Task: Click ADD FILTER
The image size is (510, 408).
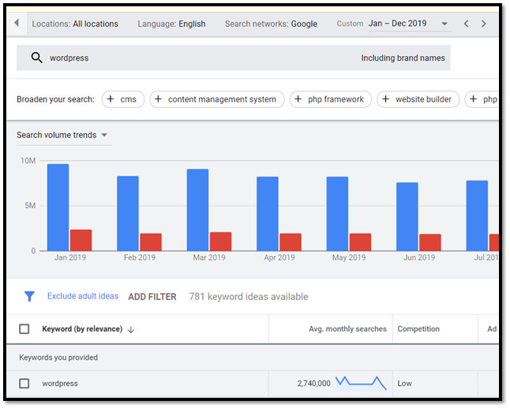Action: [152, 297]
